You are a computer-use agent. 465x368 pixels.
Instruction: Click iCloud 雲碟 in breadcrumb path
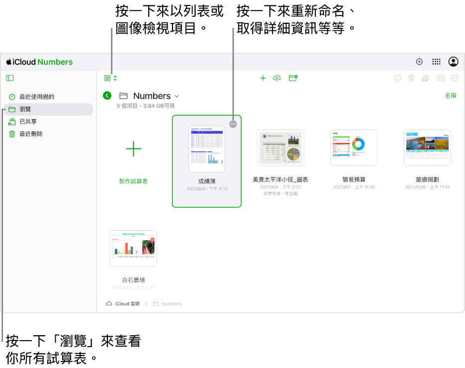coord(123,304)
